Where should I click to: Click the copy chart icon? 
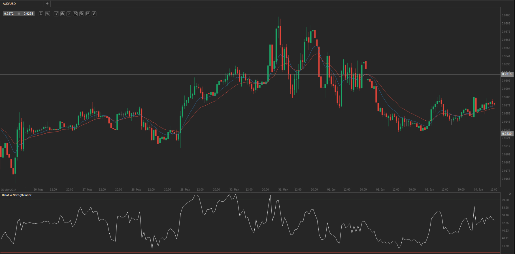point(82,14)
